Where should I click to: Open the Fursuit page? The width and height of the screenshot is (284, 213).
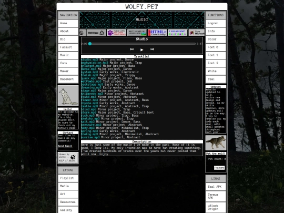pos(68,47)
